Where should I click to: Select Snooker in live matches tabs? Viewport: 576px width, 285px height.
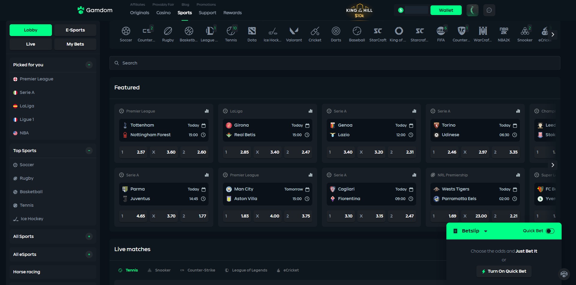point(159,270)
